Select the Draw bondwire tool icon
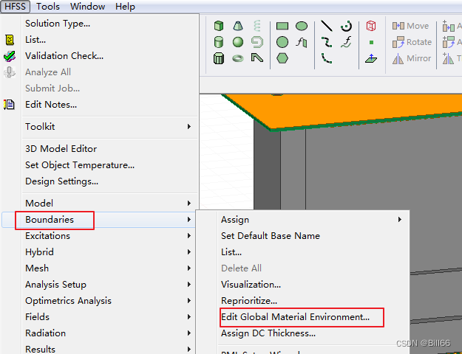The height and width of the screenshot is (354, 462). (x=257, y=58)
